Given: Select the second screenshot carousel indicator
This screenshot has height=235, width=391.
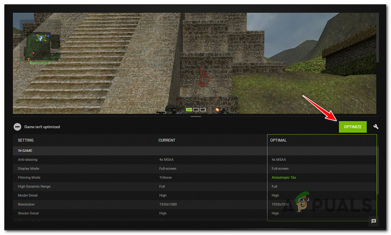Looking at the screenshot, I should pos(196,109).
